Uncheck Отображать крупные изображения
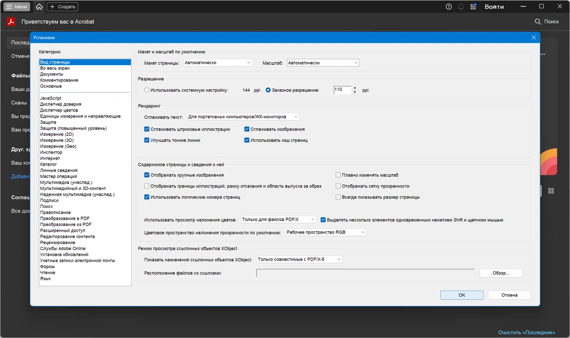Viewport: 570px width, 338px height. (x=147, y=175)
